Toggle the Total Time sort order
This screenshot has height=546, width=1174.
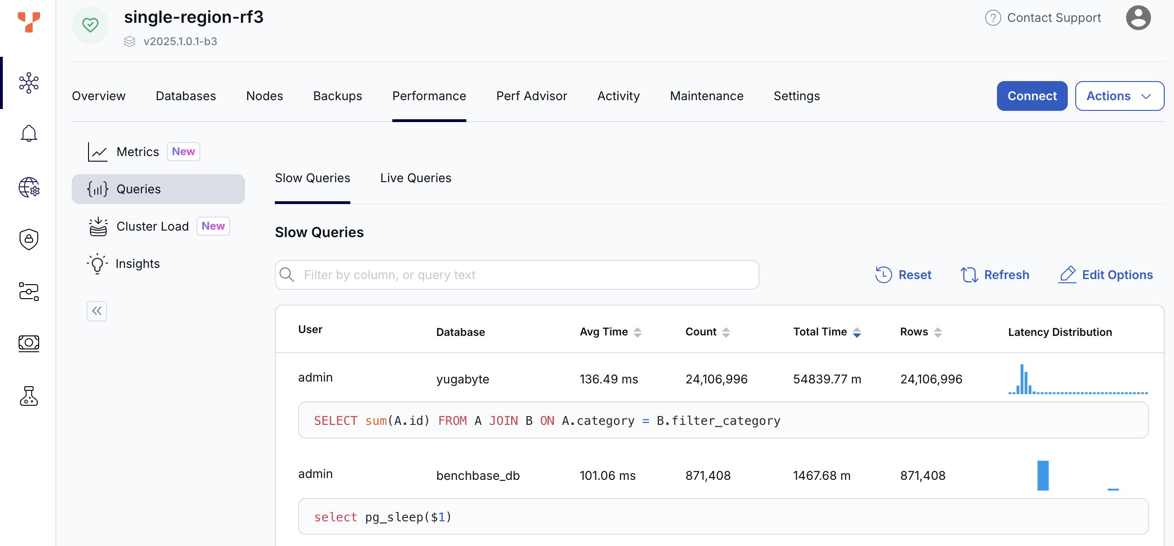[x=856, y=332]
